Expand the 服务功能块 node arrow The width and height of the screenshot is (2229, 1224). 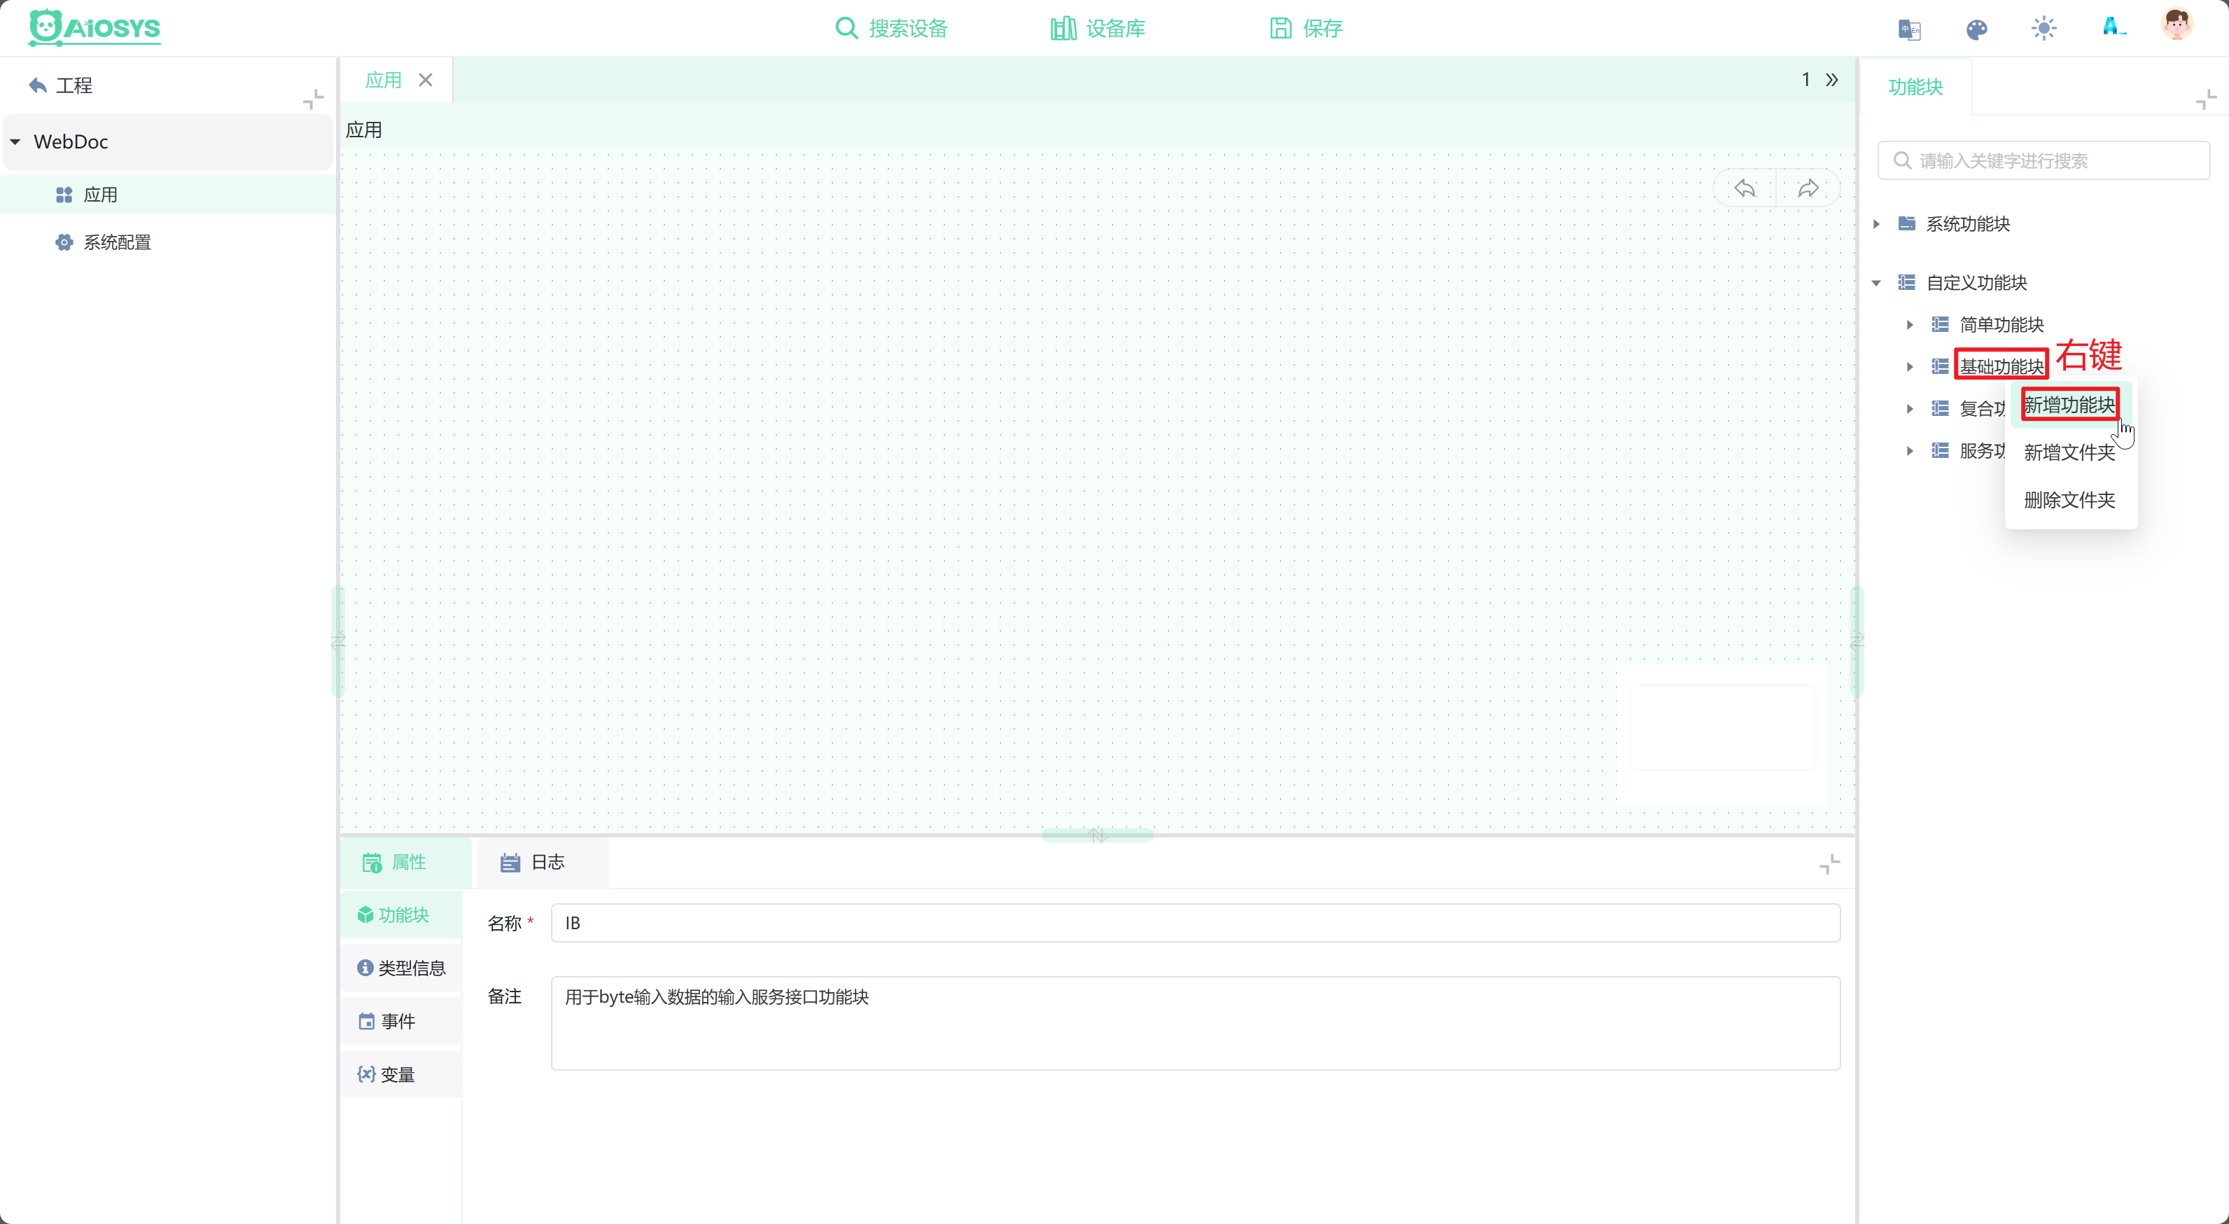pyautogui.click(x=1910, y=451)
